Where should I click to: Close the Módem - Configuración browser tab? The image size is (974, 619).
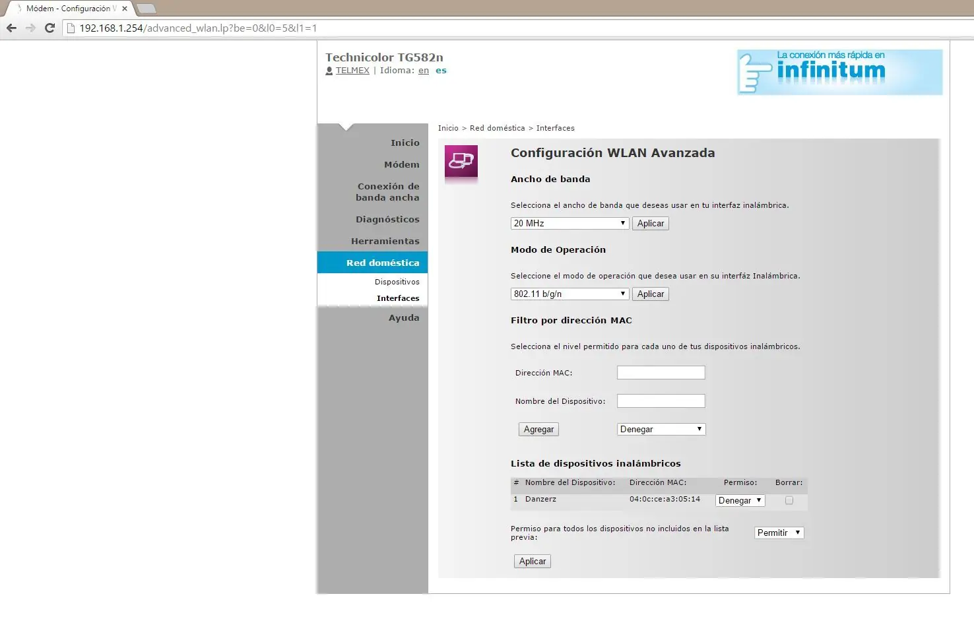click(x=125, y=9)
